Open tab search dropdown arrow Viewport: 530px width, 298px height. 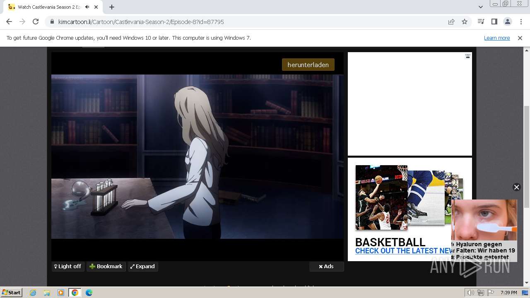[x=481, y=7]
